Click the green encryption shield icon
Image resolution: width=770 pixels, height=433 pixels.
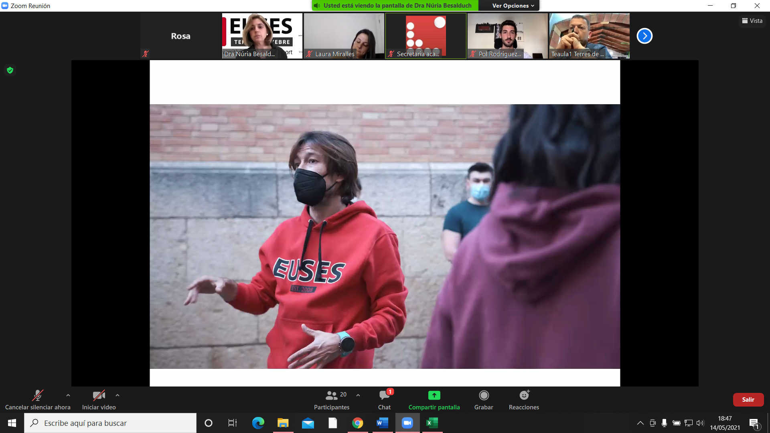click(10, 71)
